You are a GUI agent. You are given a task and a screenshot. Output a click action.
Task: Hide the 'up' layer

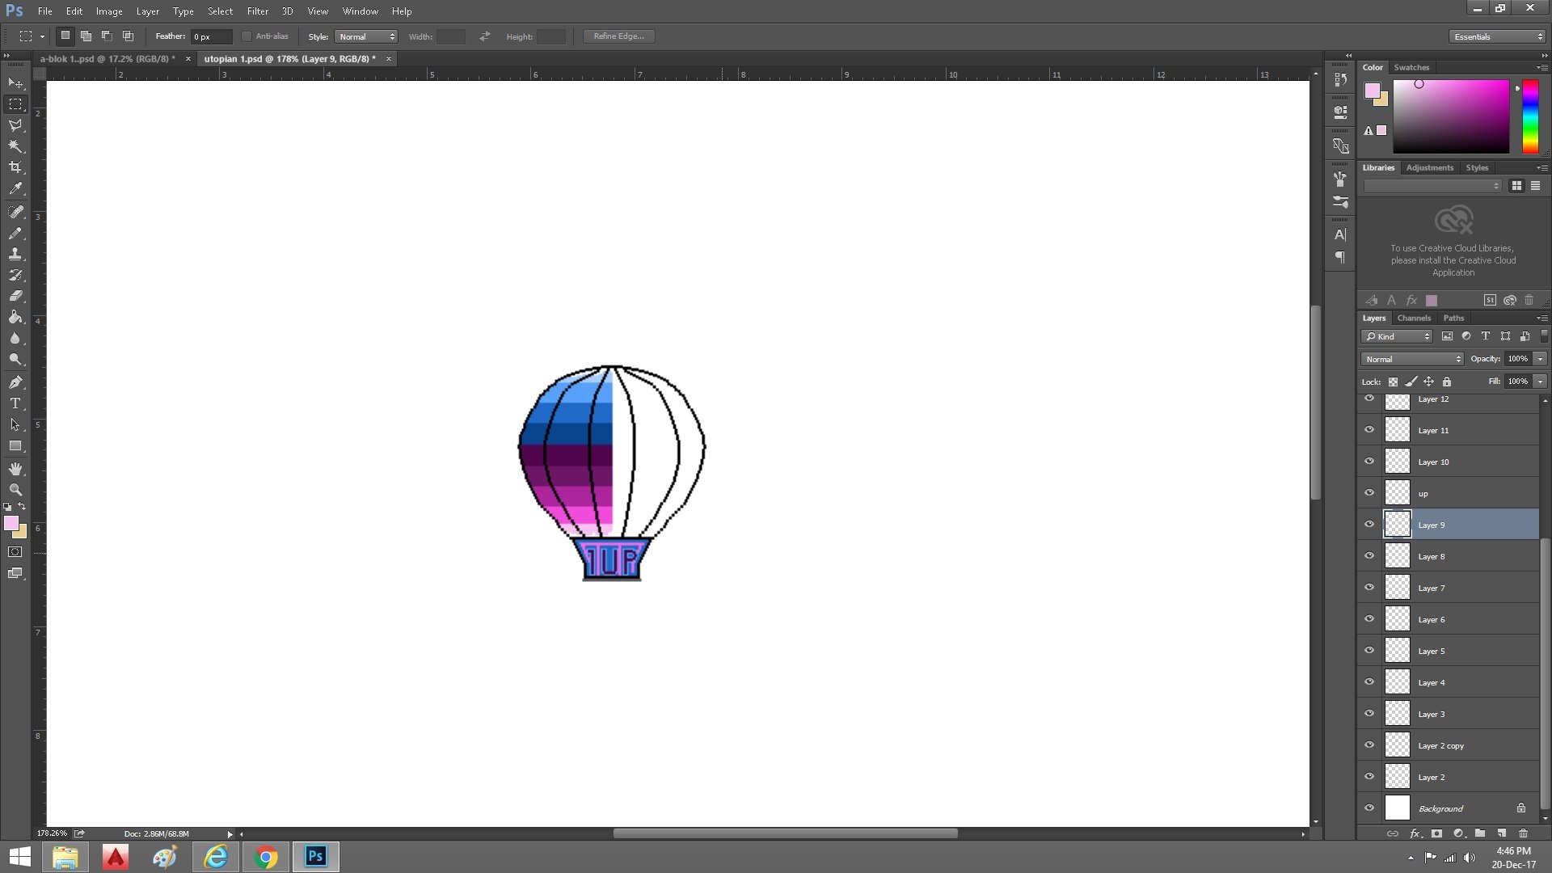coord(1369,493)
